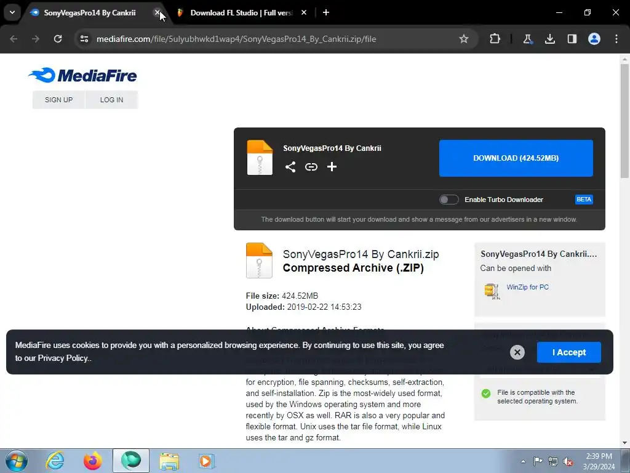
Task: Open File Explorer folder on taskbar
Action: (169, 461)
